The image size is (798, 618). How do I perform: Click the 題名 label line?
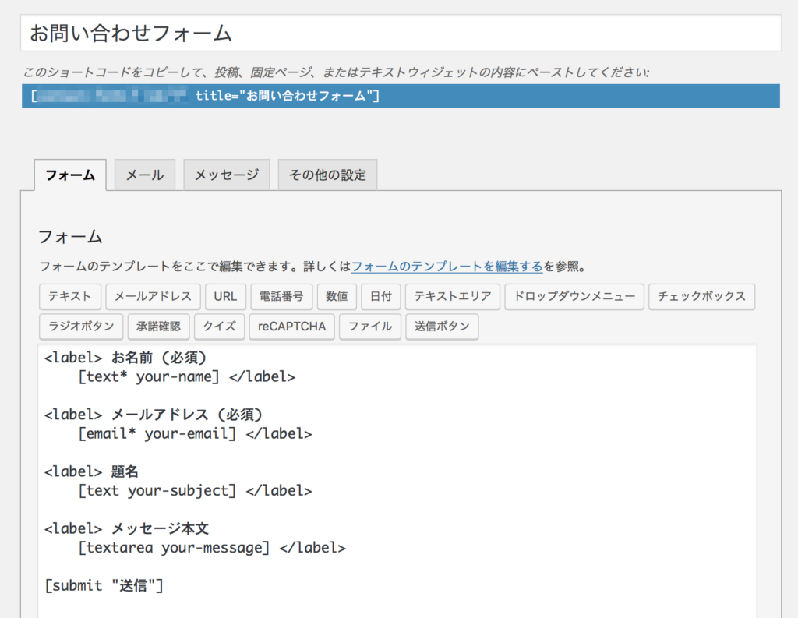click(x=91, y=472)
